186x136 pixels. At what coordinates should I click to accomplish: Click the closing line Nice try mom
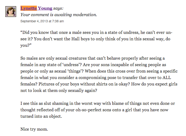point(34,129)
